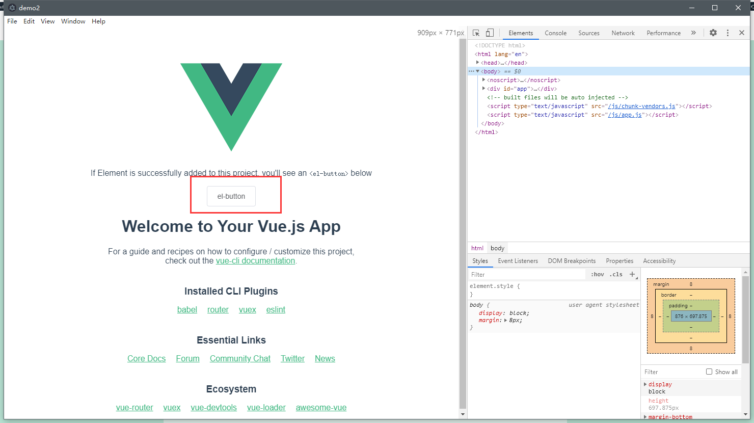Click the Vue logo image
The height and width of the screenshot is (423, 754).
[x=231, y=107]
